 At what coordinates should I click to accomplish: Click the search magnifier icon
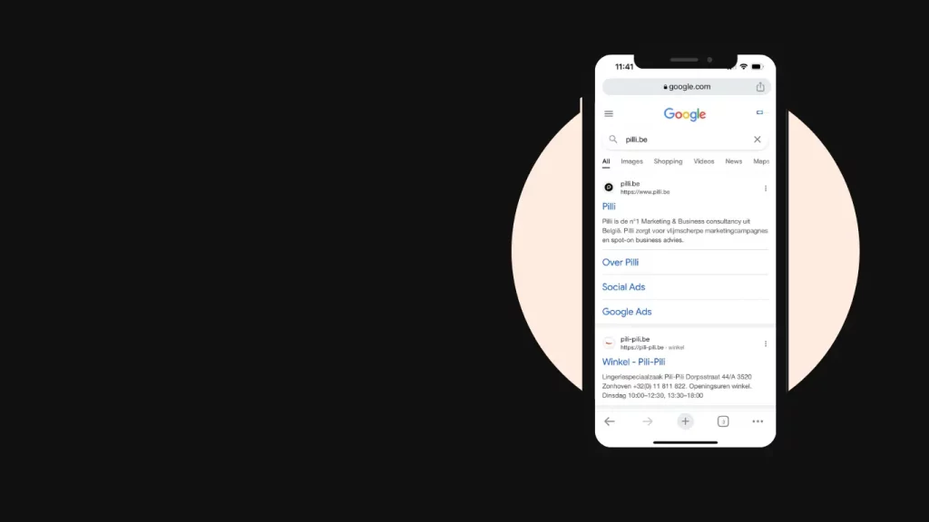pos(613,140)
